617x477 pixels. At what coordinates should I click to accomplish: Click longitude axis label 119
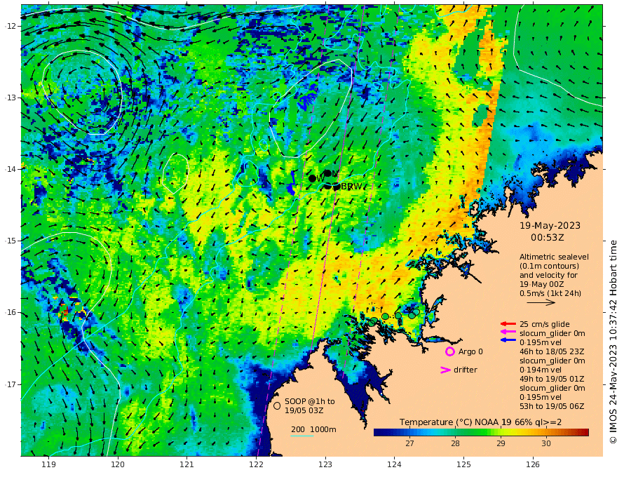tap(48, 464)
